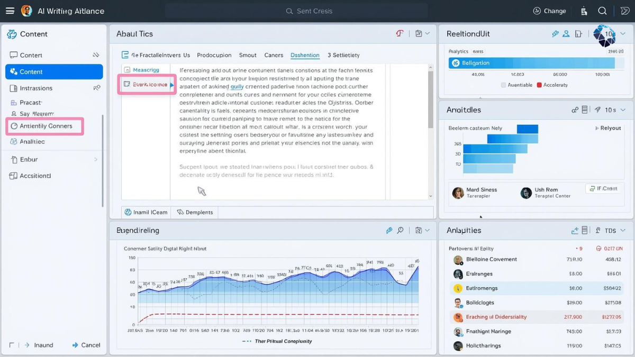635x357 pixels.
Task: Click the rocket icon in Anoitdles header
Action: (597, 109)
